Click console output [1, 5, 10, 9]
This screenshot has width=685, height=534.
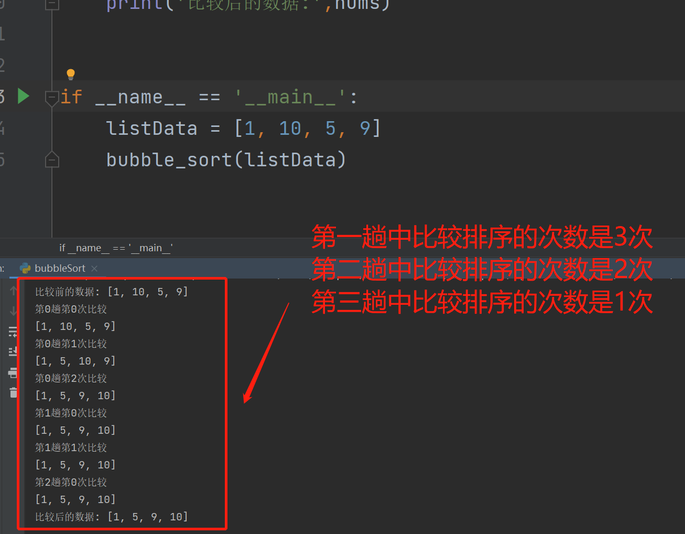(75, 361)
